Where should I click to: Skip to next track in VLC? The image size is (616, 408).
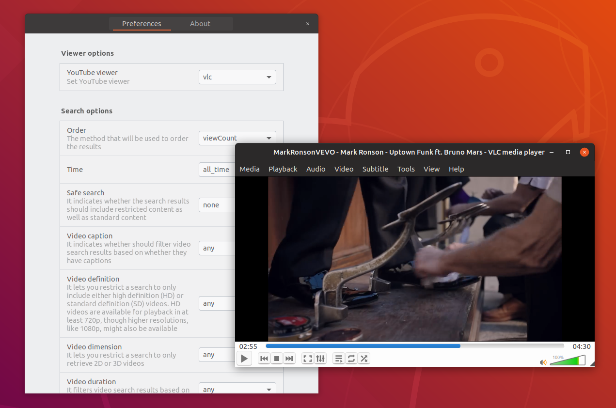[x=289, y=359]
